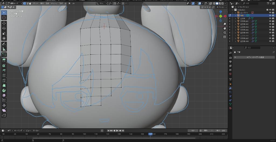Uncheck the Collection exclude checkbox
Viewport: 276px width, 142px height.
pos(267,10)
